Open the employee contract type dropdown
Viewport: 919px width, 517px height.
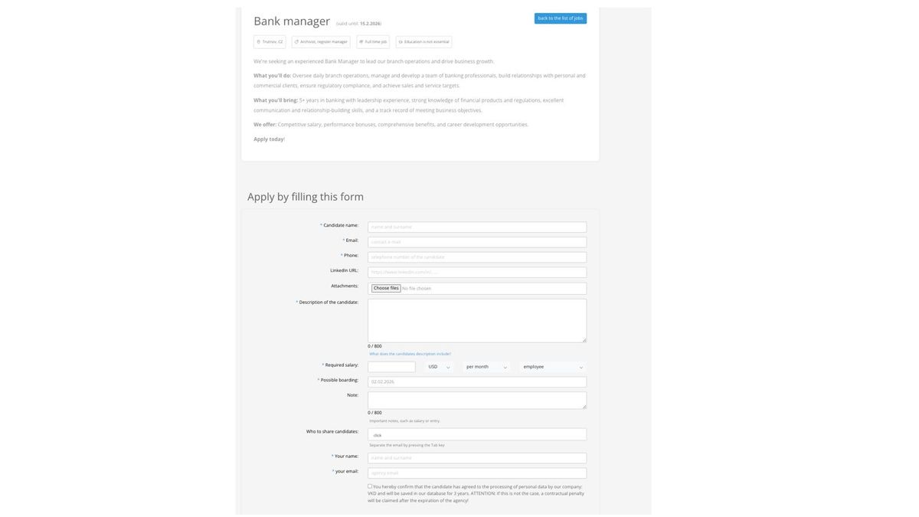click(x=553, y=367)
